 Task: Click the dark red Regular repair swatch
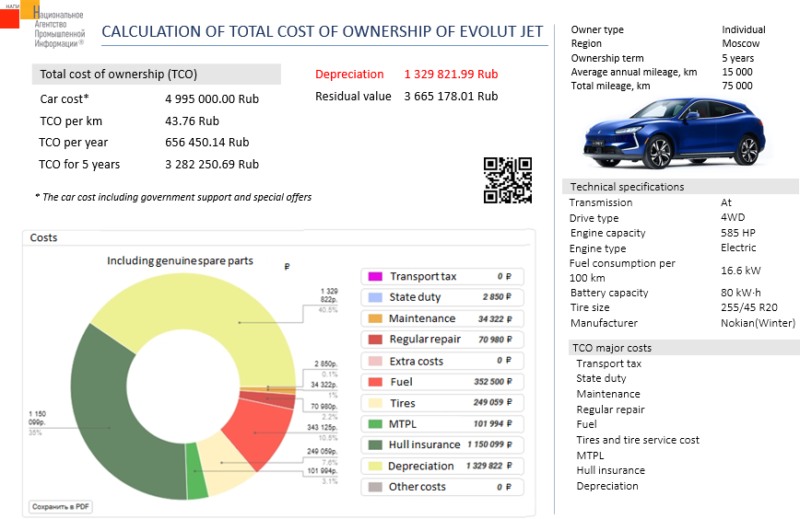click(375, 340)
